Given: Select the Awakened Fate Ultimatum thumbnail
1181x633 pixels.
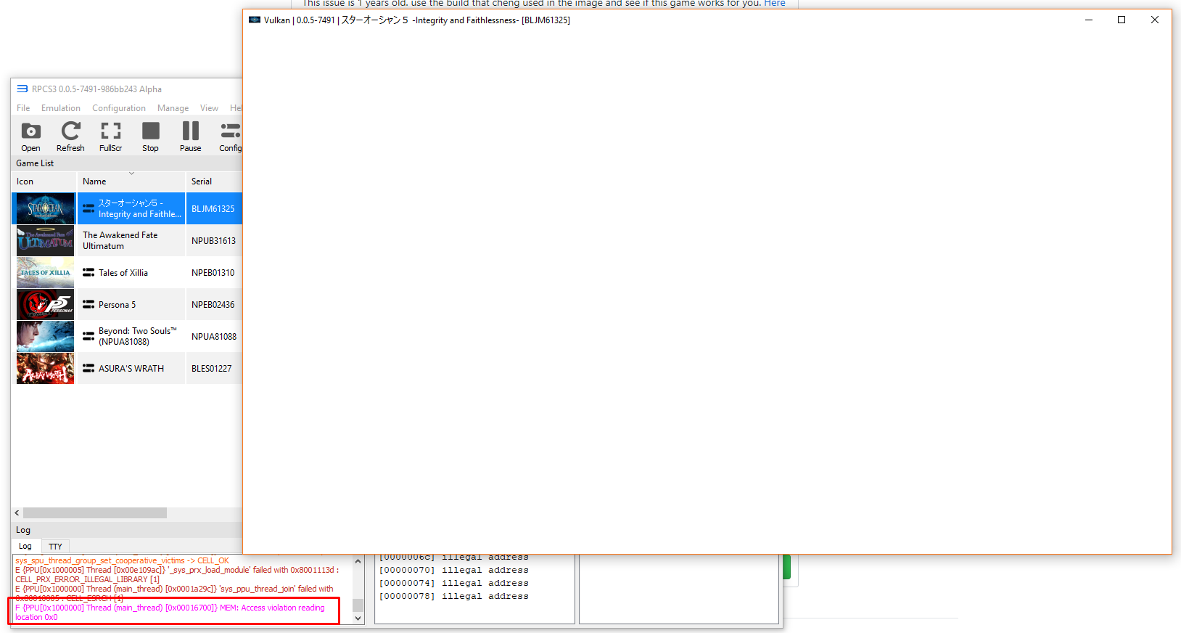Looking at the screenshot, I should 45,240.
